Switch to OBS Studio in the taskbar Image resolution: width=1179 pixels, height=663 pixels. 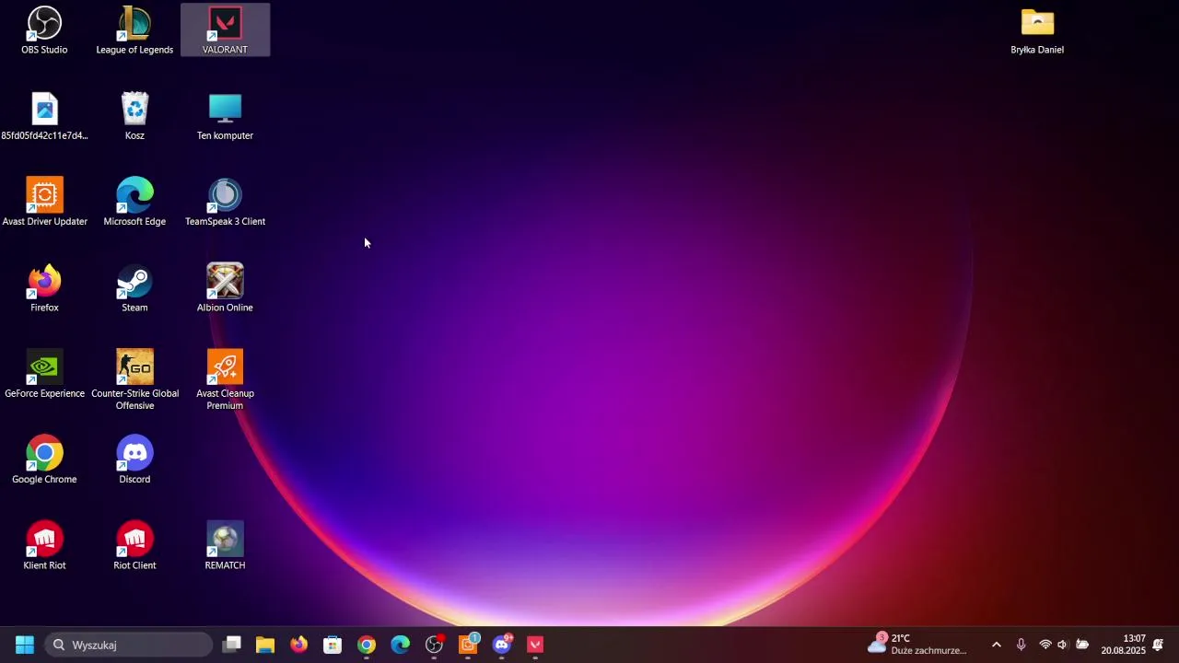(x=434, y=645)
